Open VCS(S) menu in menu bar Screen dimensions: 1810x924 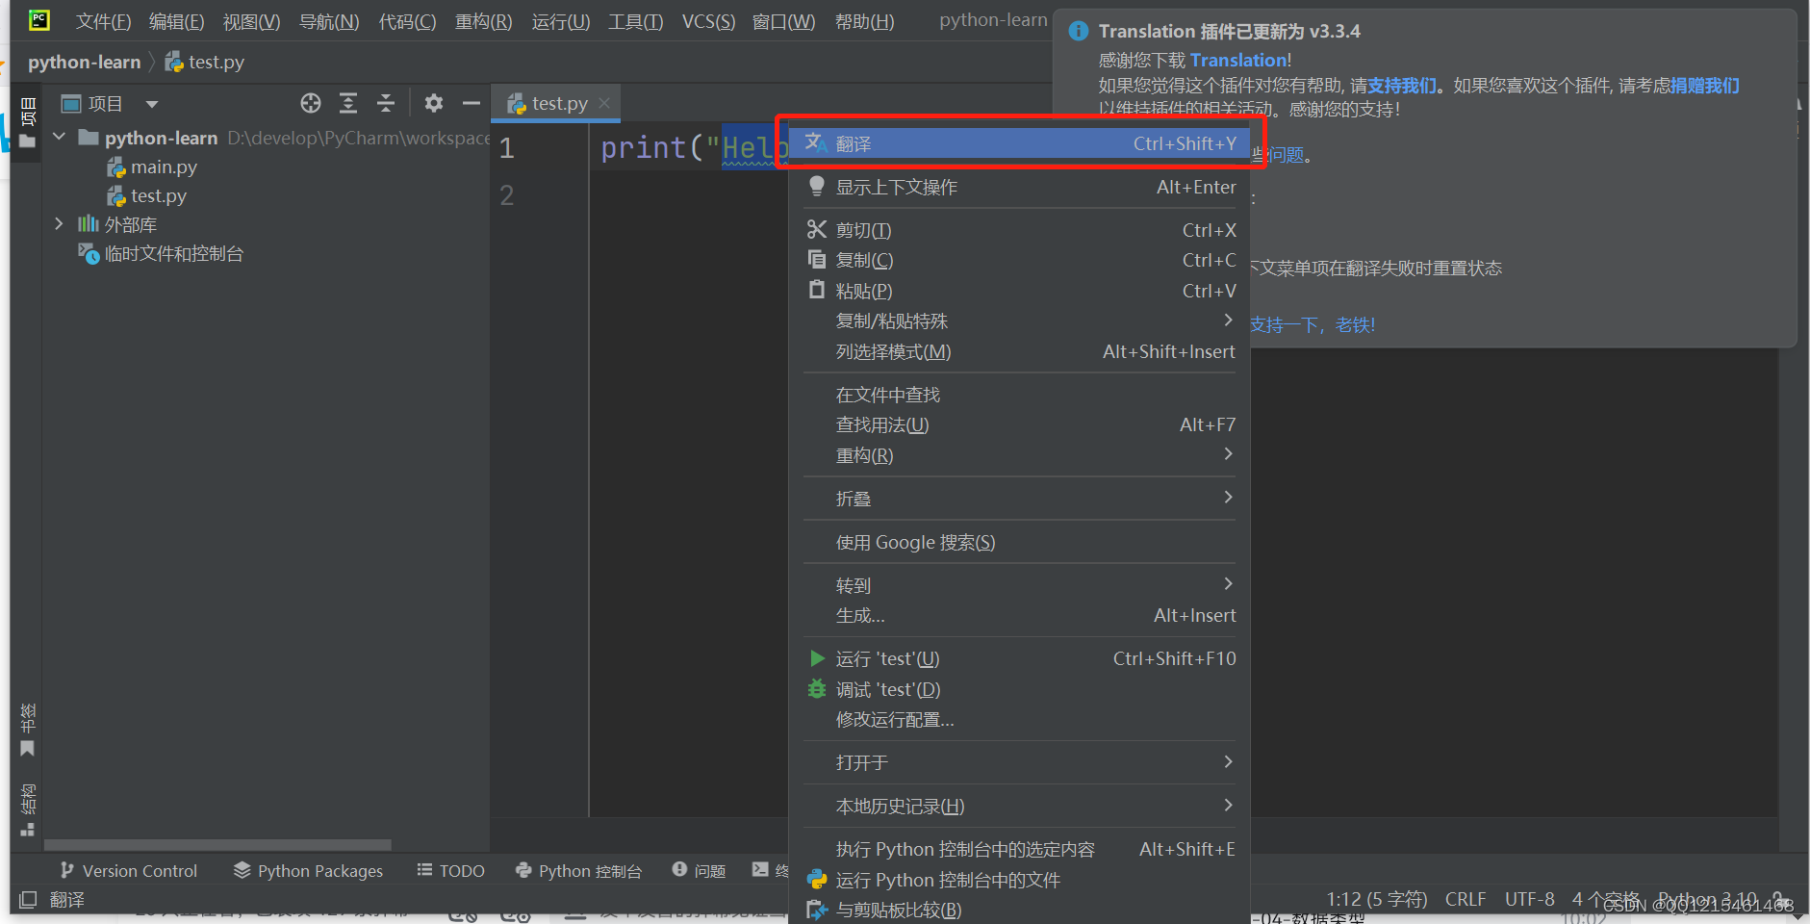708,21
